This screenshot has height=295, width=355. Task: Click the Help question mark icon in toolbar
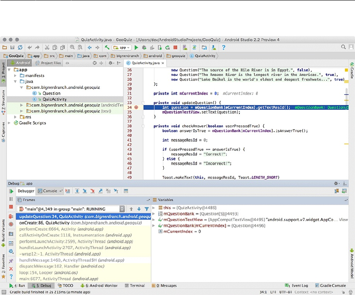pos(224,48)
